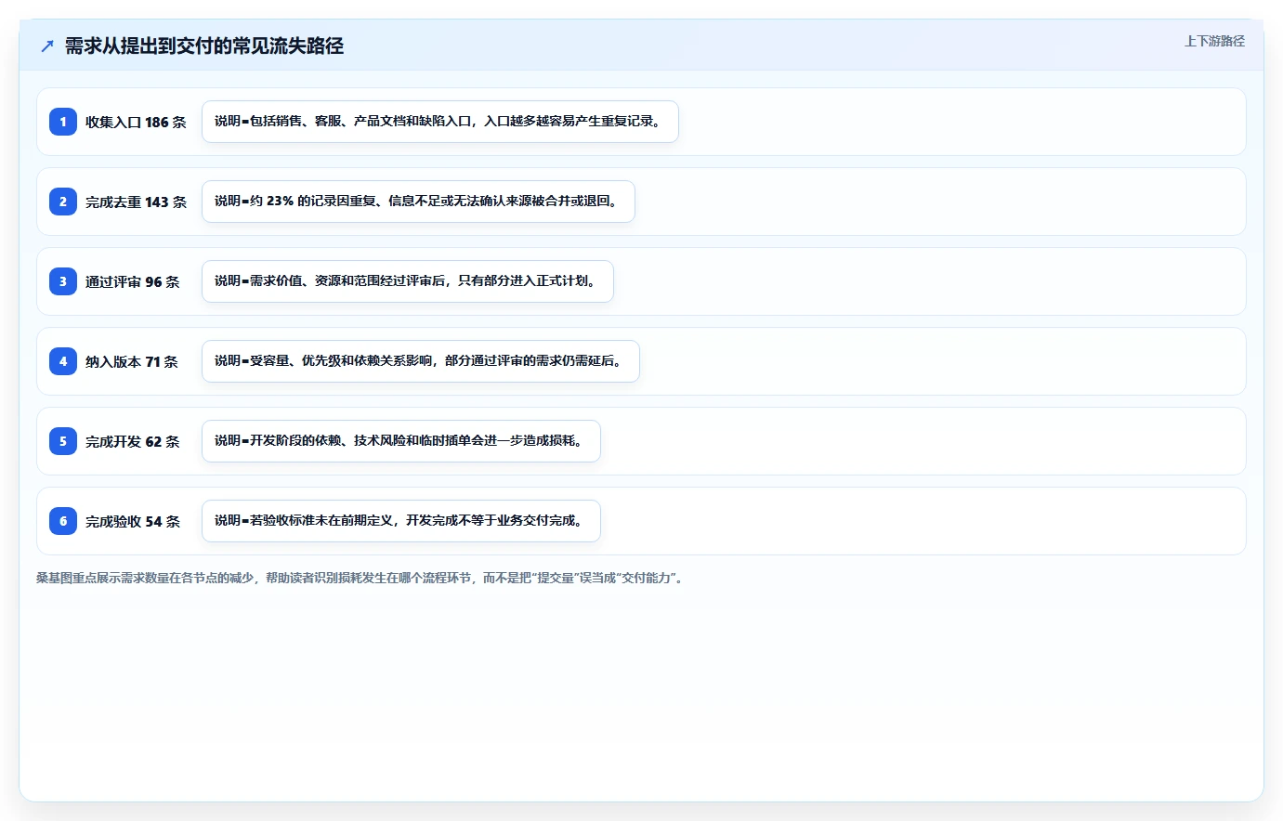Select step badge 5 for 完成开发
This screenshot has height=821, width=1283.
[63, 441]
